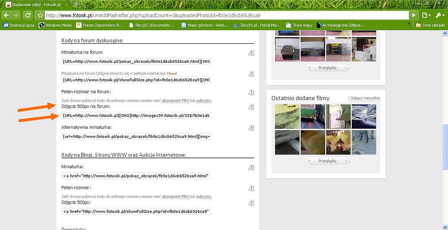Bookmark this page with the star icon
This screenshot has height=230, width=448.
tap(40, 15)
